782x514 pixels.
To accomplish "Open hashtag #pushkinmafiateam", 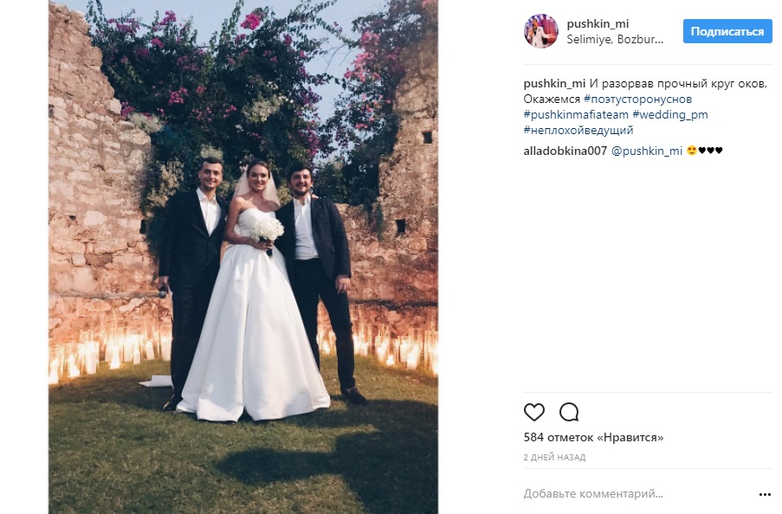I will pos(576,115).
